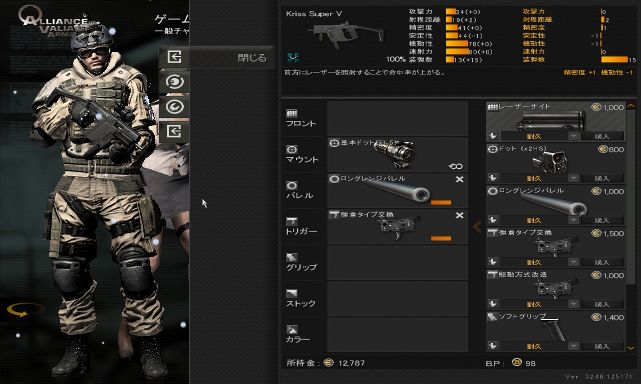Remove the 弾倉タイプ交換 from trigger slot

pos(459,215)
